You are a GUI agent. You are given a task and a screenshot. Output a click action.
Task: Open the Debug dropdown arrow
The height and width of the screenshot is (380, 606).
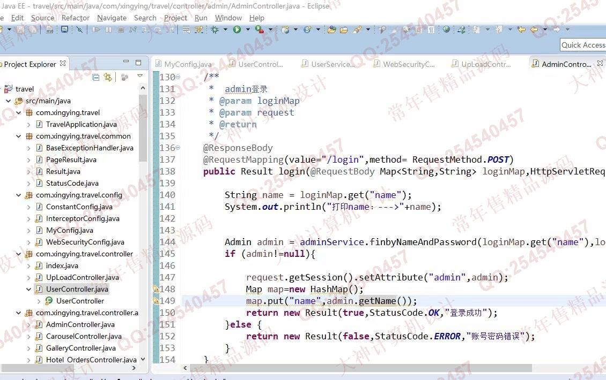[225, 29]
